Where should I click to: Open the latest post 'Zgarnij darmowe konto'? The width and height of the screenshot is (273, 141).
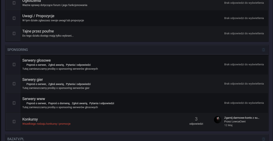[x=242, y=118]
